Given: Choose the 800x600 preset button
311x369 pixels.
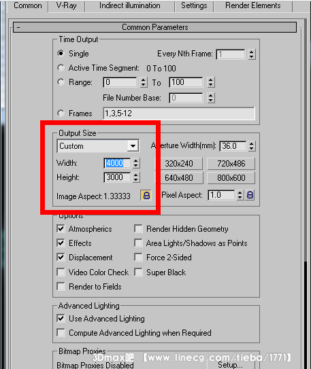Looking at the screenshot, I should (x=231, y=178).
